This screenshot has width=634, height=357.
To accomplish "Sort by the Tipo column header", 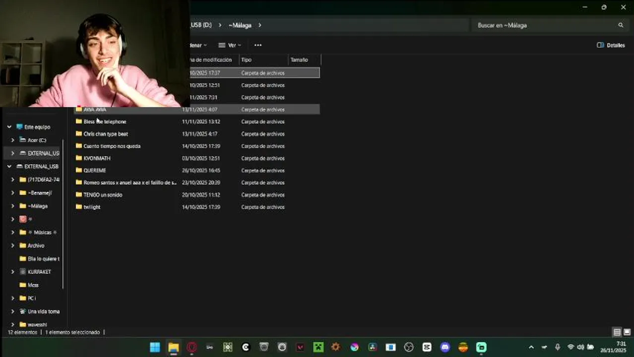I will point(263,59).
